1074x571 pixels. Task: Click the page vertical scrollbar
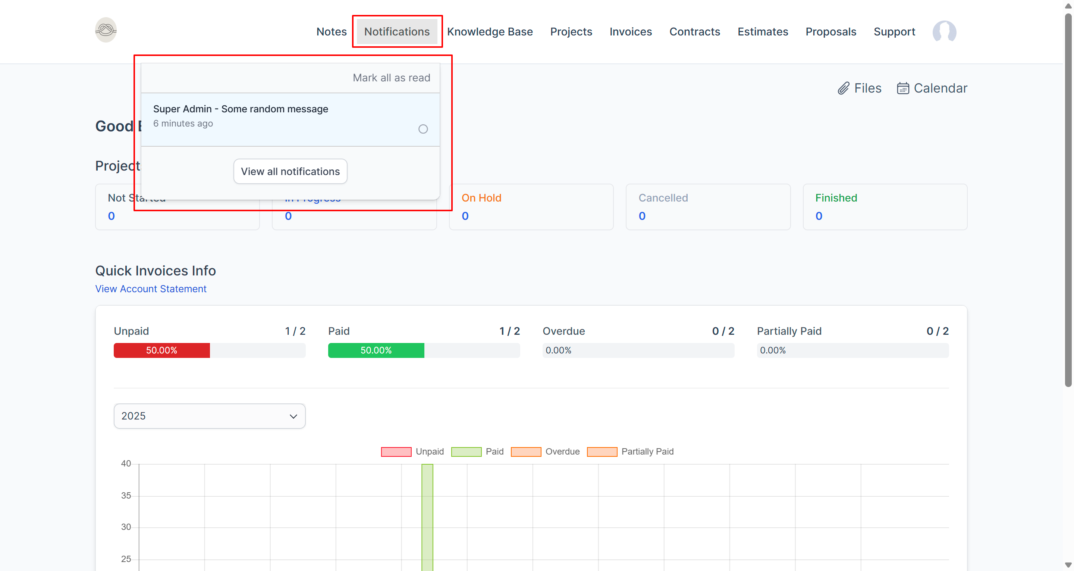click(1068, 200)
